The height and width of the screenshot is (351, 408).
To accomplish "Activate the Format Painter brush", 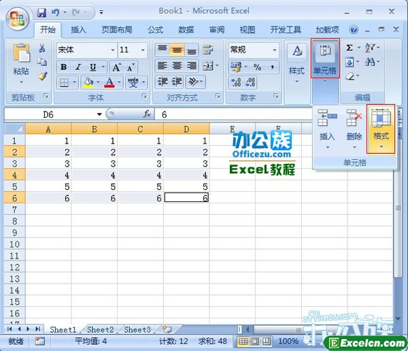I will 42,76.
